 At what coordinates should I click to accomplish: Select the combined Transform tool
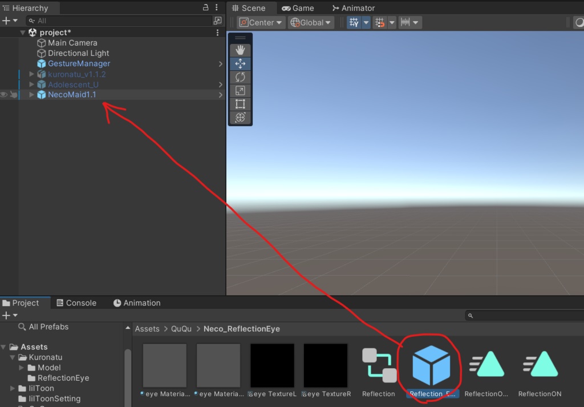tap(240, 118)
